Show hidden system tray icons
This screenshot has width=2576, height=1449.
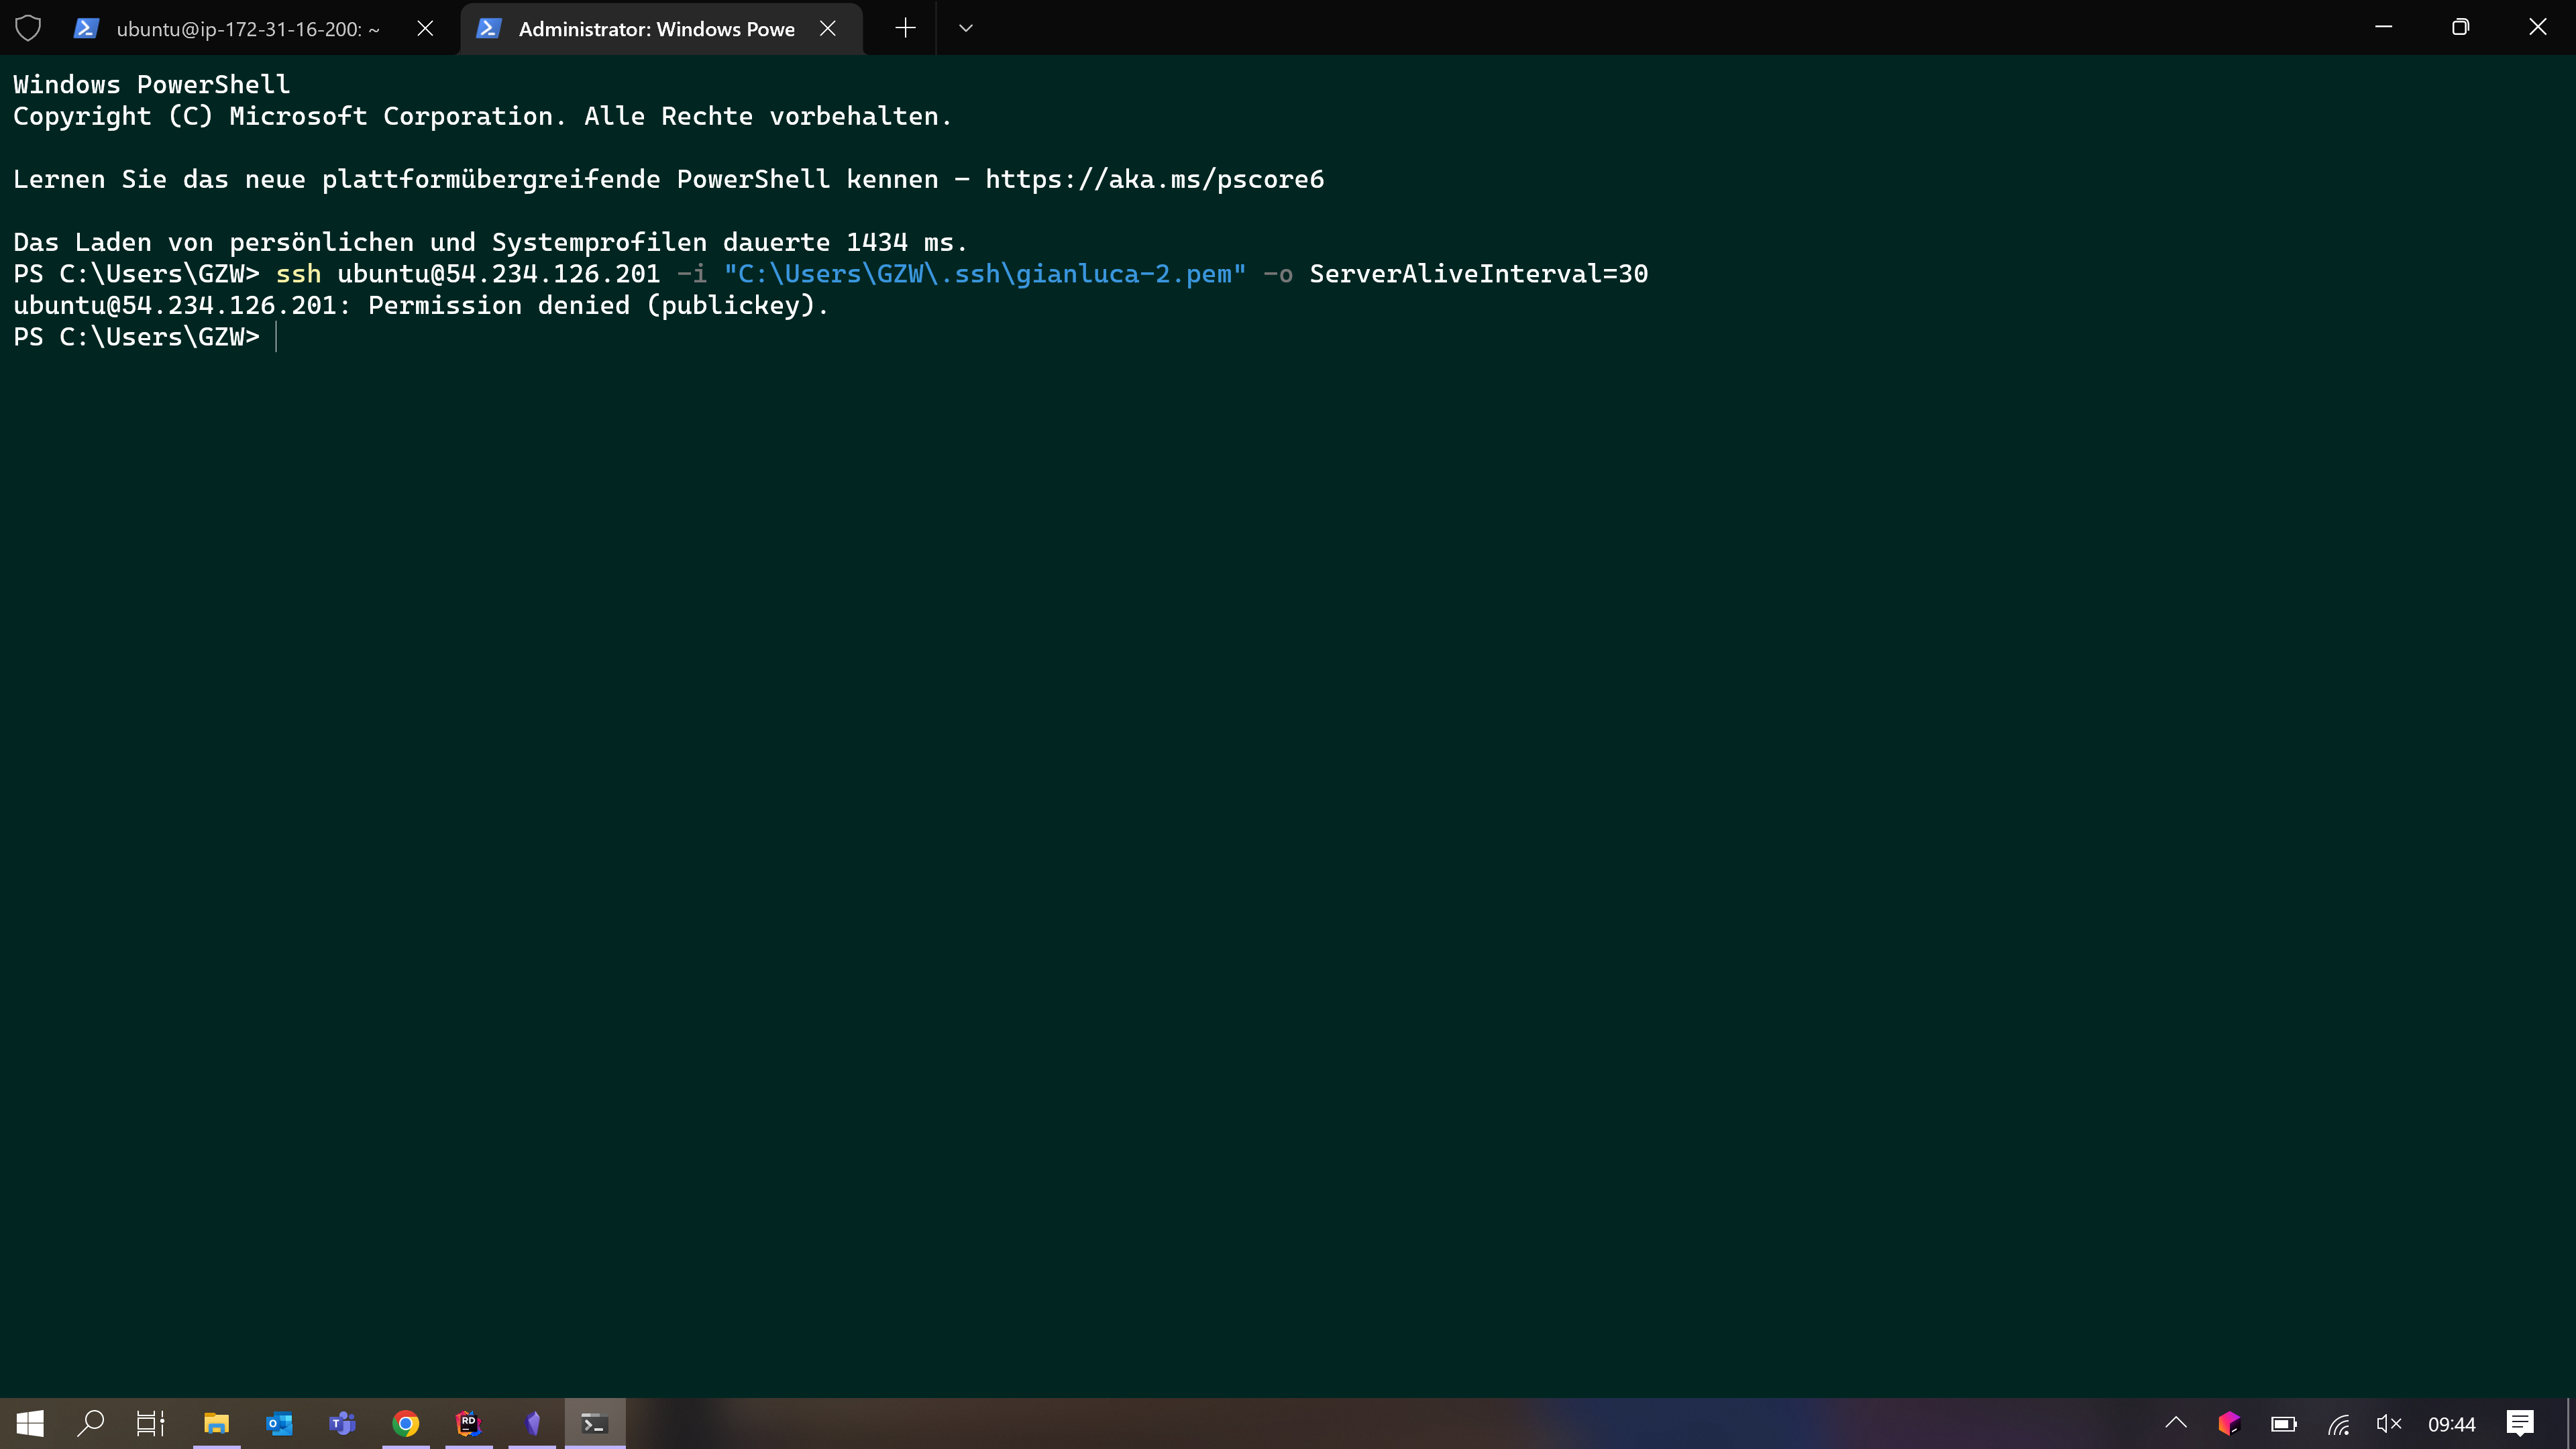[2176, 1423]
